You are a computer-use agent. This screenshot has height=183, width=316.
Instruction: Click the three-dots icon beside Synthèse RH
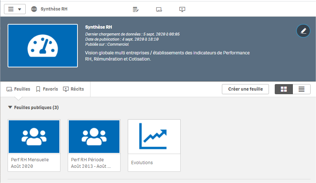34,9
